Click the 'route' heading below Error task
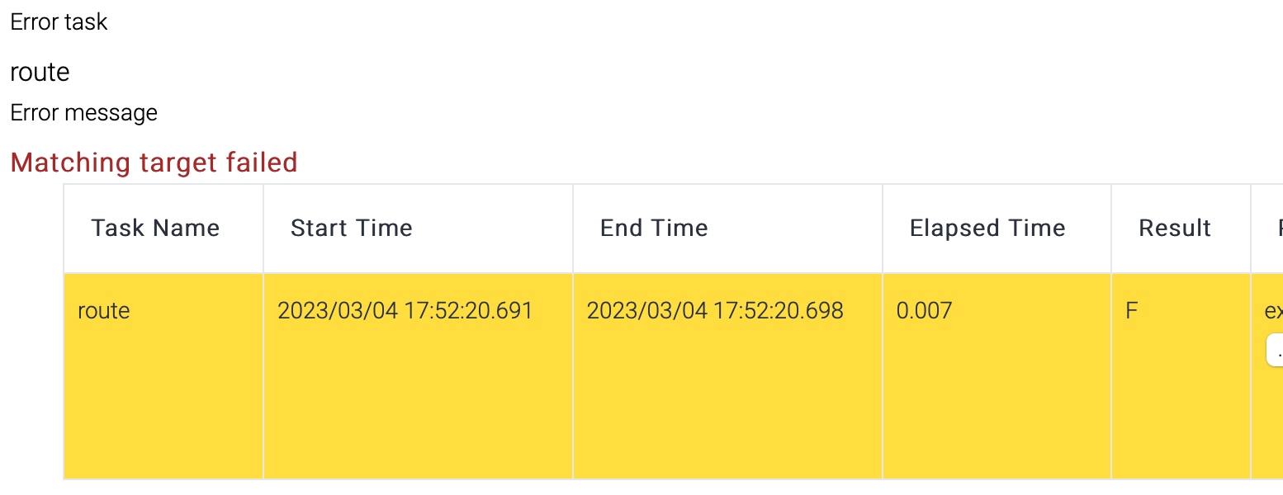The height and width of the screenshot is (495, 1283). [x=40, y=72]
